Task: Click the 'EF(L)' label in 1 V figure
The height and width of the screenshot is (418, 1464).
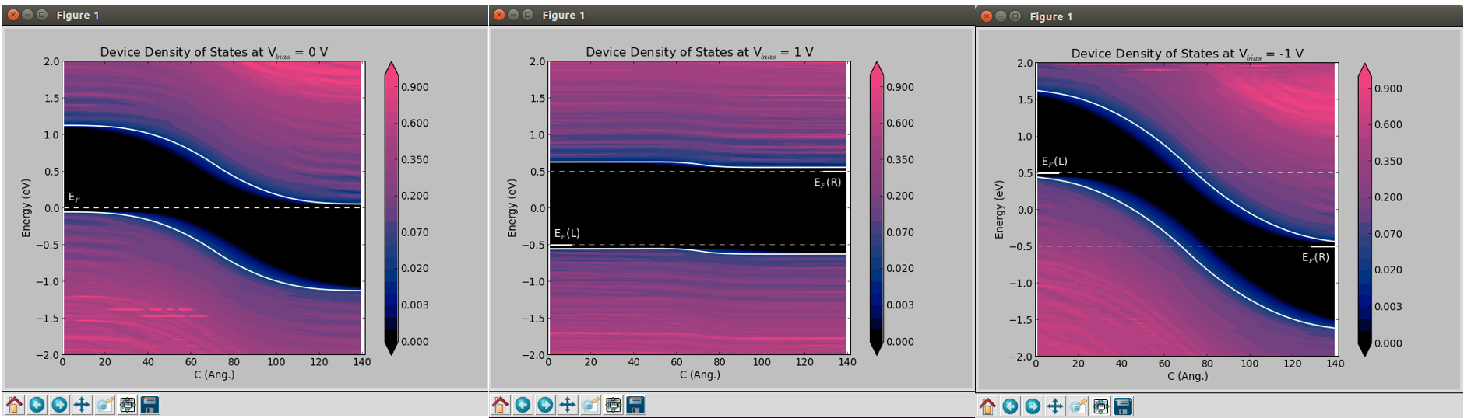Action: pyautogui.click(x=567, y=233)
